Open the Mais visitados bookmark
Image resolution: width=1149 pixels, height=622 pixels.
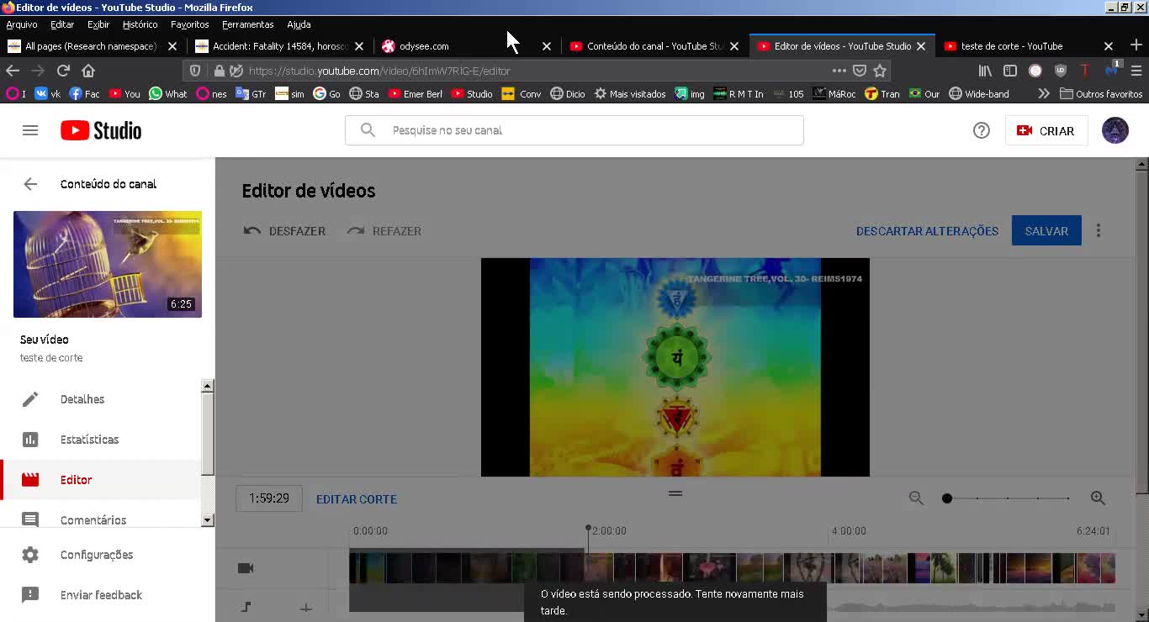click(x=629, y=94)
